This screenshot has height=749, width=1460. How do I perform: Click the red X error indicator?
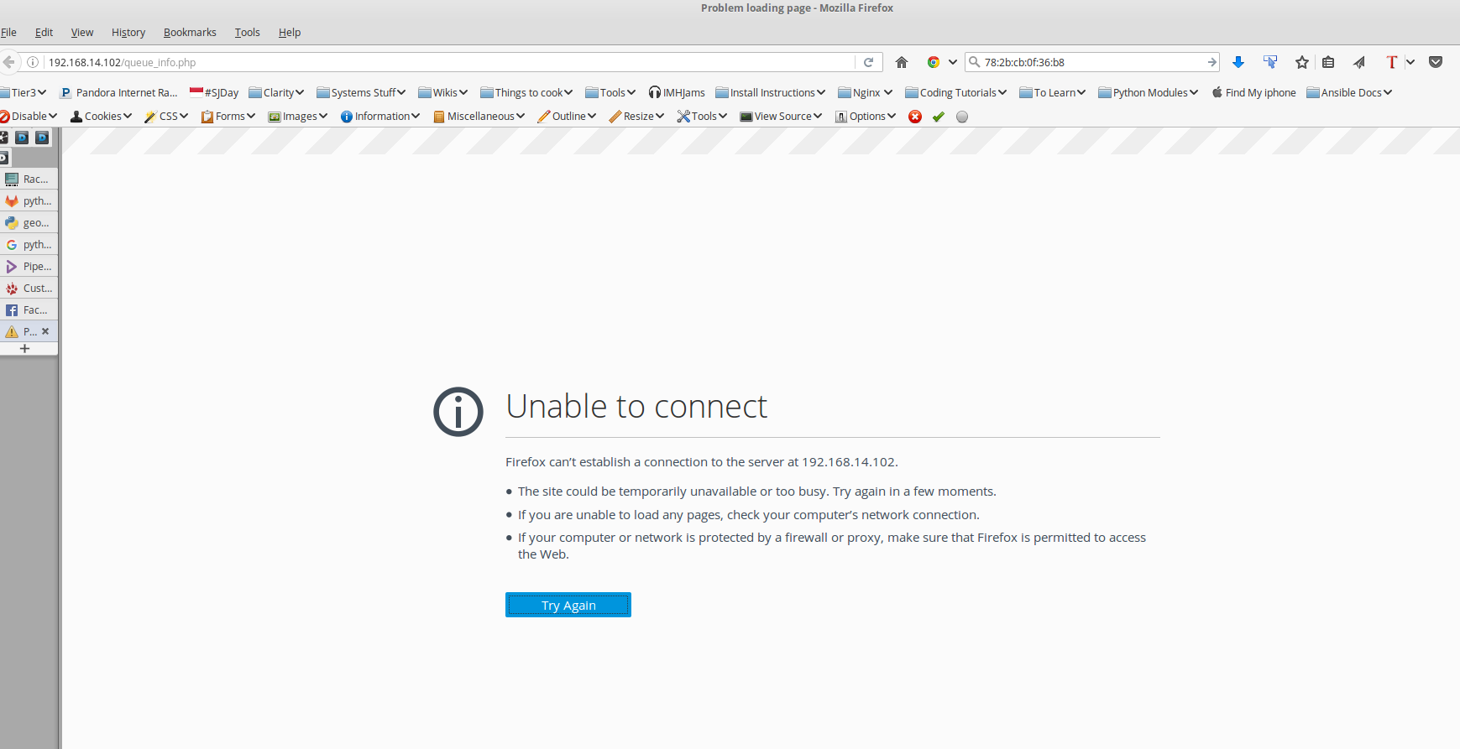point(915,117)
